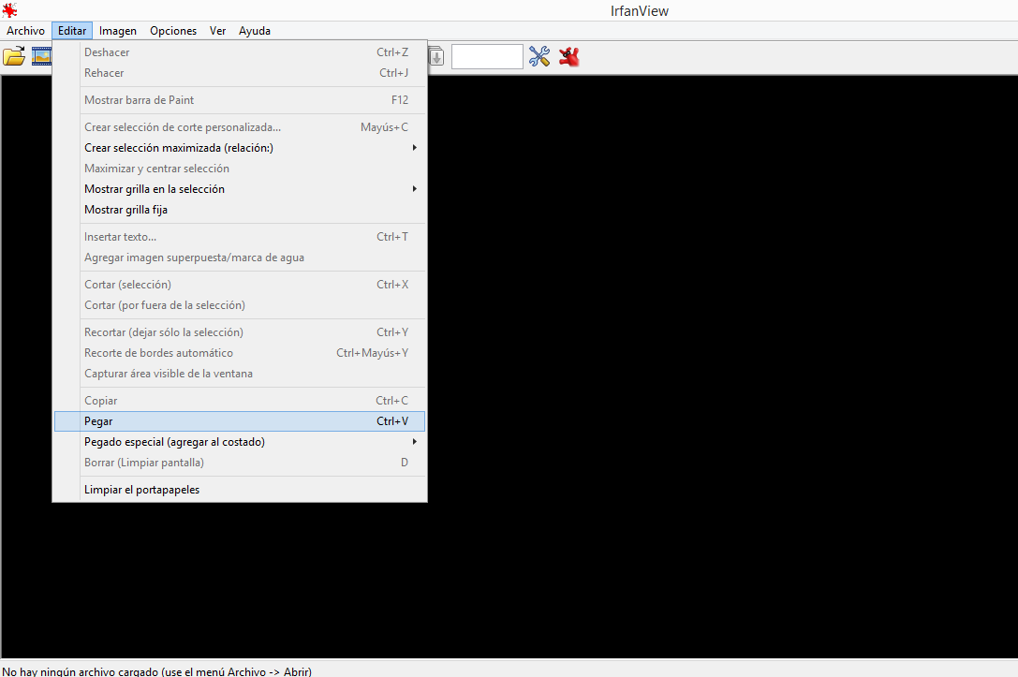Expand Crear selección maximizada submenu

click(240, 148)
